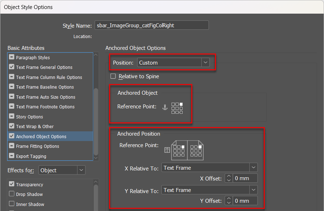Image resolution: width=324 pixels, height=211 pixels.
Task: Select Inner Shadow in effects list
Action: (x=50, y=204)
